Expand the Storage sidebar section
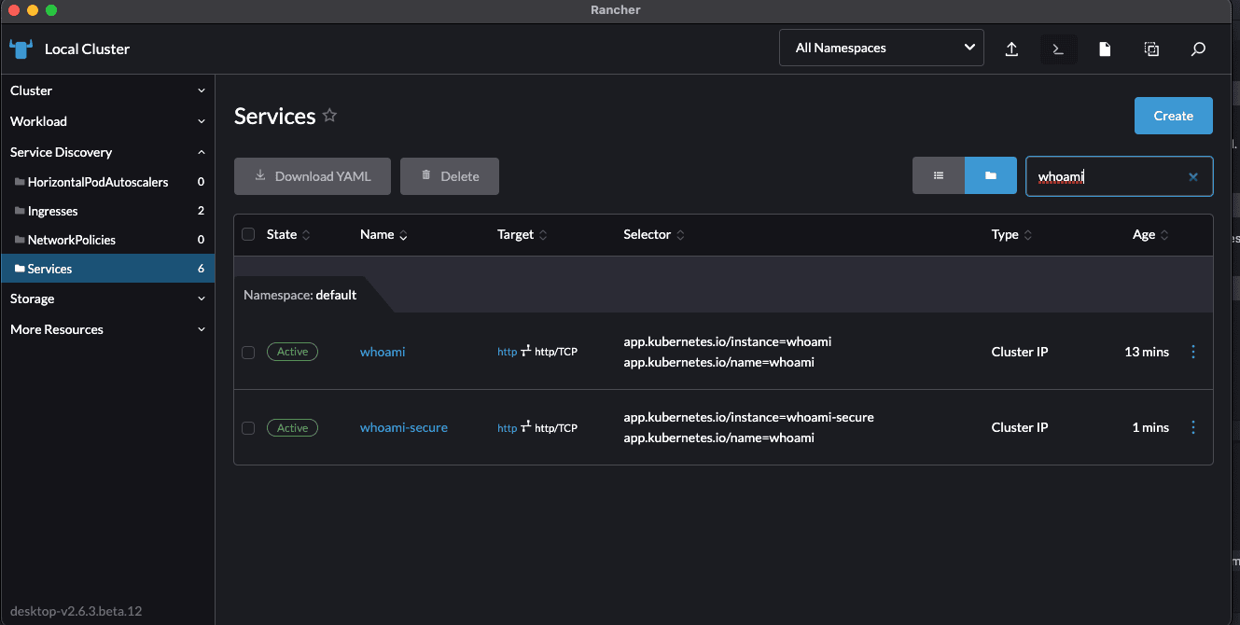This screenshot has height=625, width=1240. click(107, 299)
